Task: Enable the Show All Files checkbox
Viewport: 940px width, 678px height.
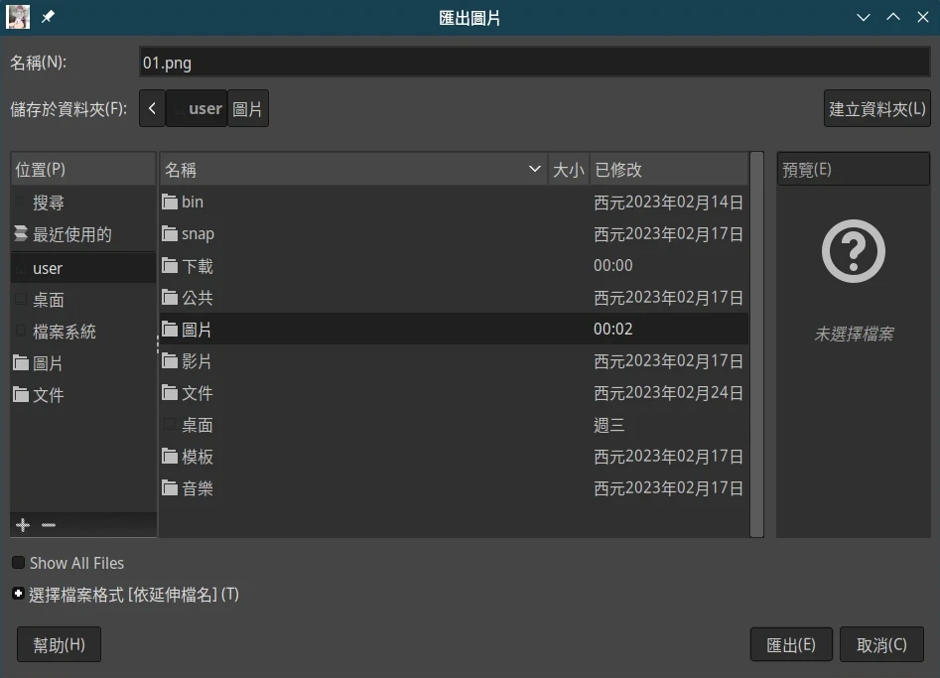Action: (x=19, y=563)
